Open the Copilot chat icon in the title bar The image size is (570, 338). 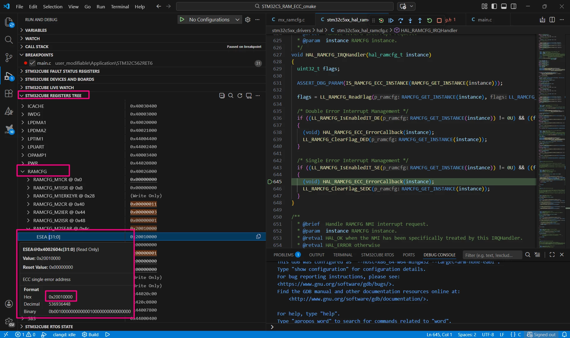pyautogui.click(x=403, y=6)
